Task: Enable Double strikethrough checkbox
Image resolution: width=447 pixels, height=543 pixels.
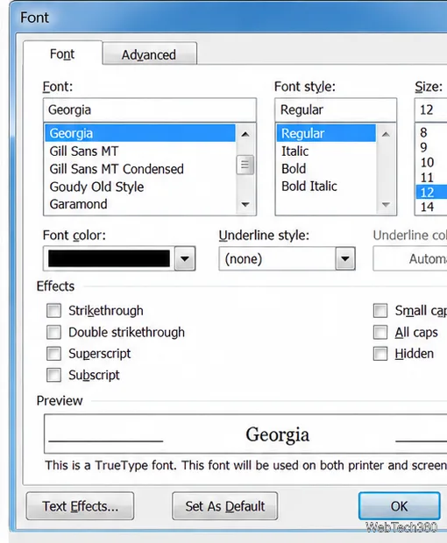Action: tap(53, 332)
